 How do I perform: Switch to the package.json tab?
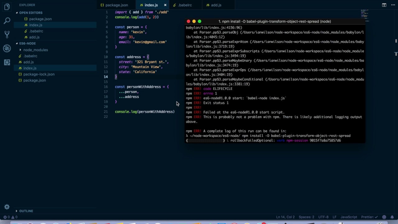117,5
